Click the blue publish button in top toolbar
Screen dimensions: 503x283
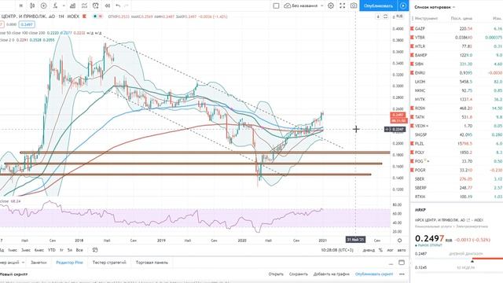click(378, 6)
